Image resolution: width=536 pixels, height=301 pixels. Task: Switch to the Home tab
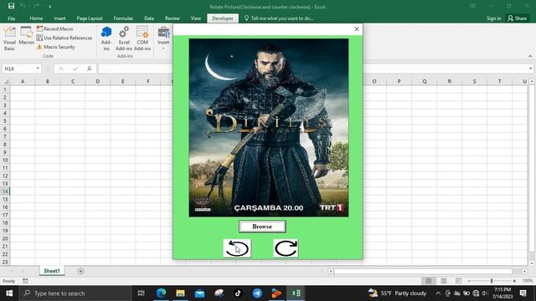[x=36, y=18]
